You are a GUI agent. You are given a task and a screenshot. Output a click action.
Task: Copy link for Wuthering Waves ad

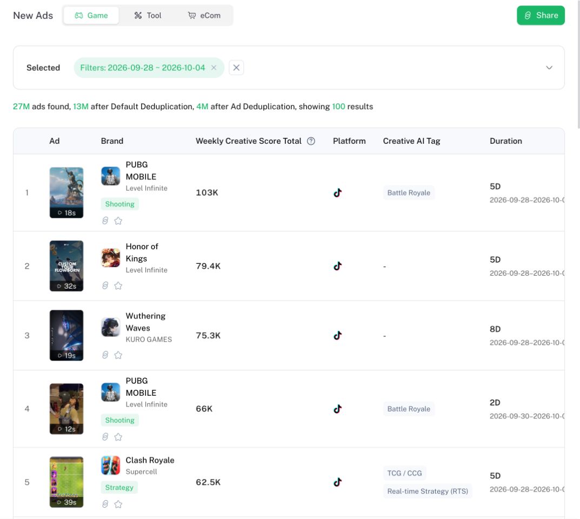tap(105, 355)
